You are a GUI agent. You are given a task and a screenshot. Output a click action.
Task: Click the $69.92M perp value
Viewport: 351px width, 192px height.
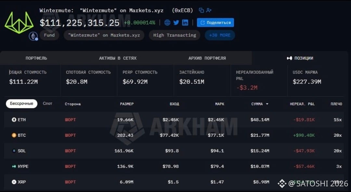click(x=135, y=82)
